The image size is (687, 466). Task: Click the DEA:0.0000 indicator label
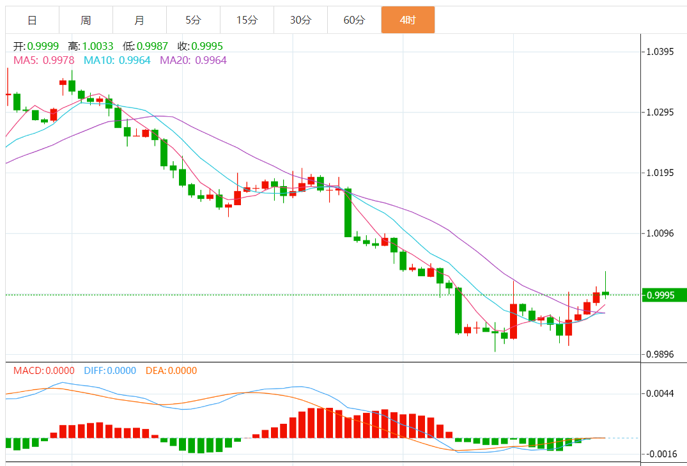(171, 371)
